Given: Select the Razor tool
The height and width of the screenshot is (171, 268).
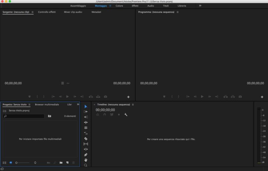Looking at the screenshot, I should (x=86, y=139).
